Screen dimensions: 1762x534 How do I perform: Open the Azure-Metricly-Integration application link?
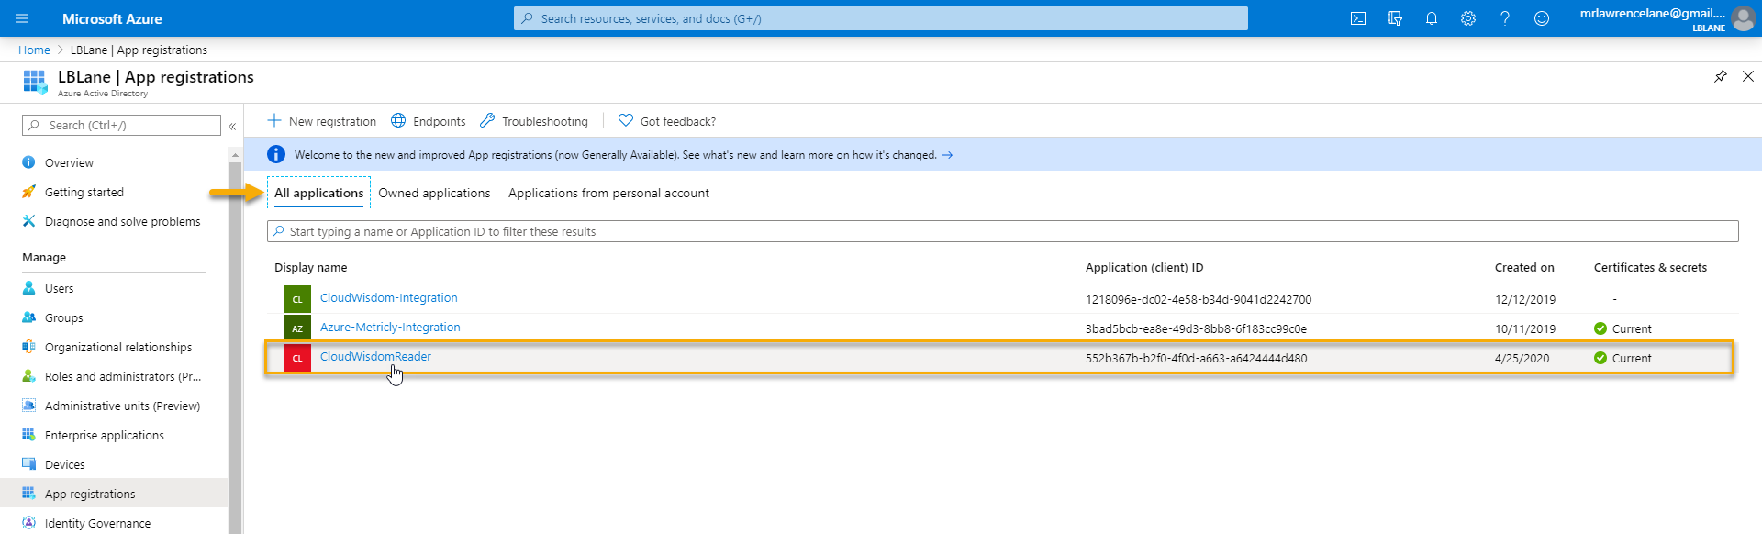(390, 328)
